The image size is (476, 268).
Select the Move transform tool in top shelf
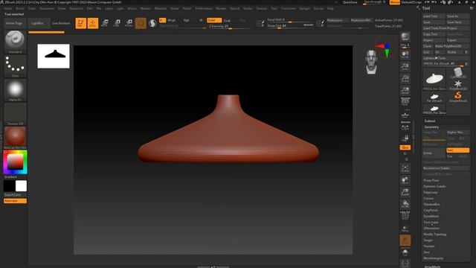[105, 23]
